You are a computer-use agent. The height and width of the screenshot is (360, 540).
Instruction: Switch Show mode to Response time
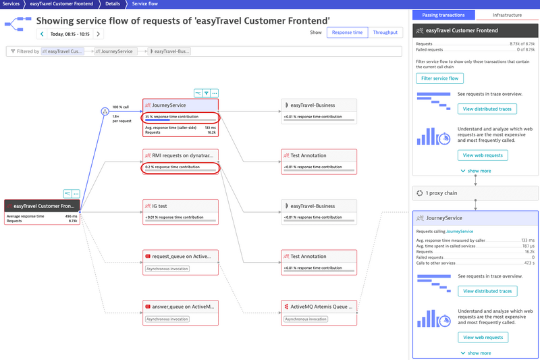click(347, 32)
